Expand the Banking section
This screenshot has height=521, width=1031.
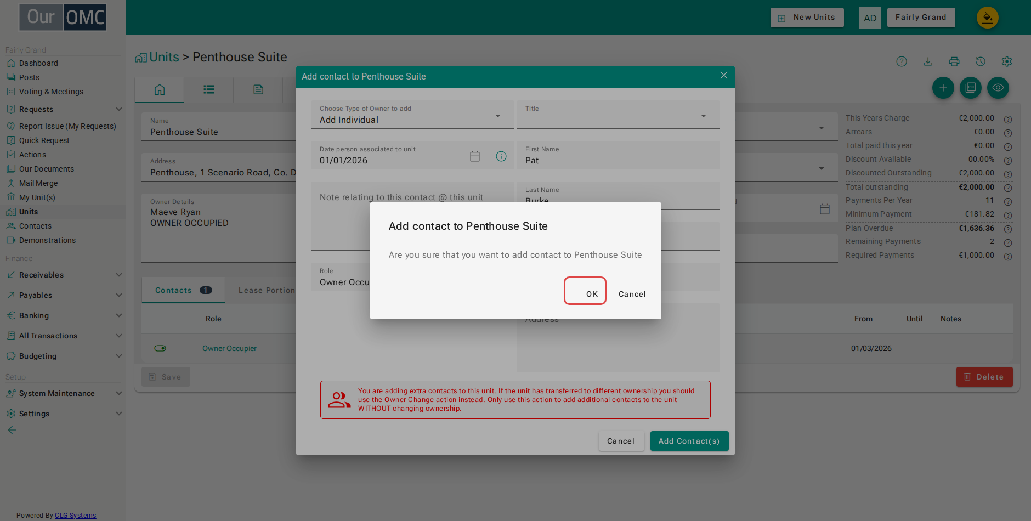[63, 315]
